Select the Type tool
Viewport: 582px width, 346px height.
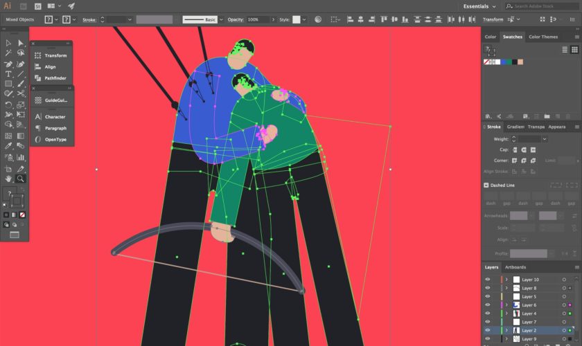tap(8, 74)
